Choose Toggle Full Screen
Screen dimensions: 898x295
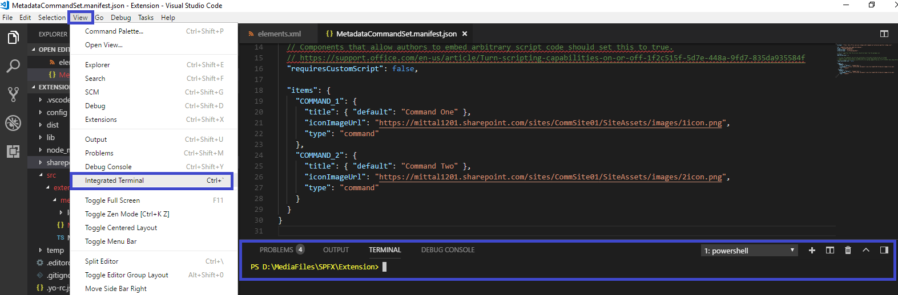click(x=154, y=200)
